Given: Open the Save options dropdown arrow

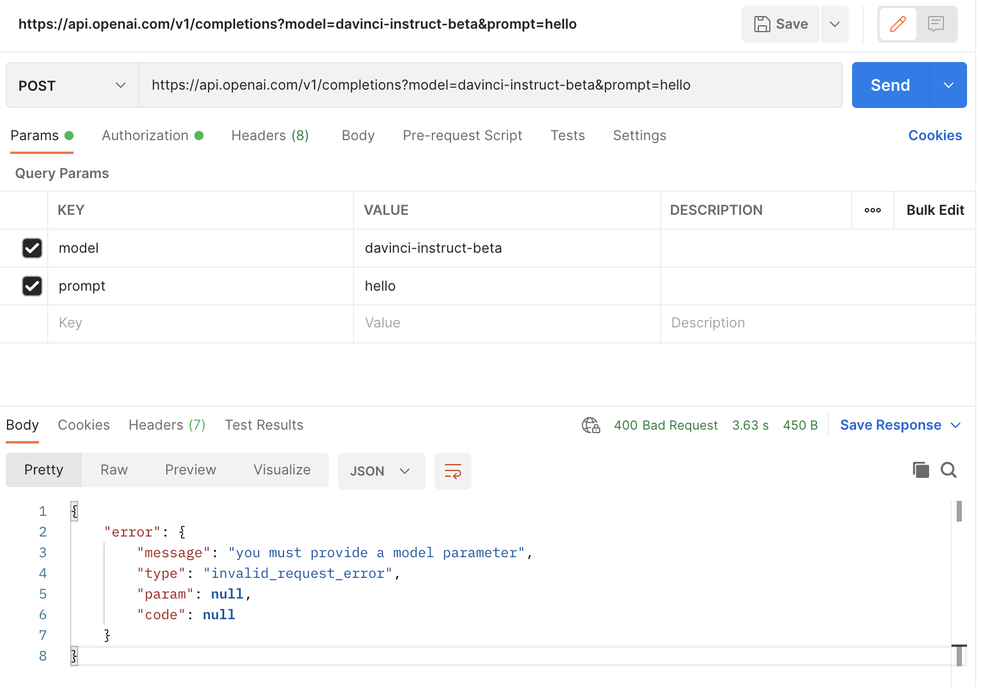Looking at the screenshot, I should click(x=835, y=24).
